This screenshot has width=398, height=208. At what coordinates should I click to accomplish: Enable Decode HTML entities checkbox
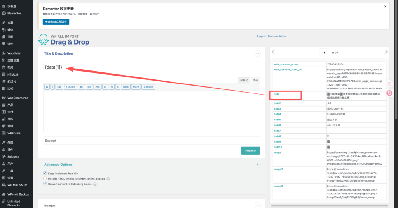pos(45,179)
